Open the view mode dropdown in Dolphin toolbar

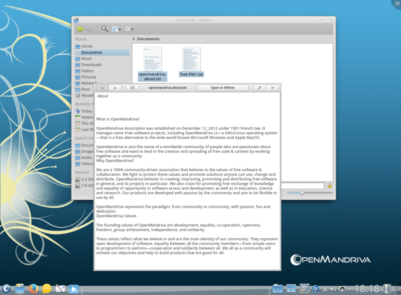tap(116, 29)
